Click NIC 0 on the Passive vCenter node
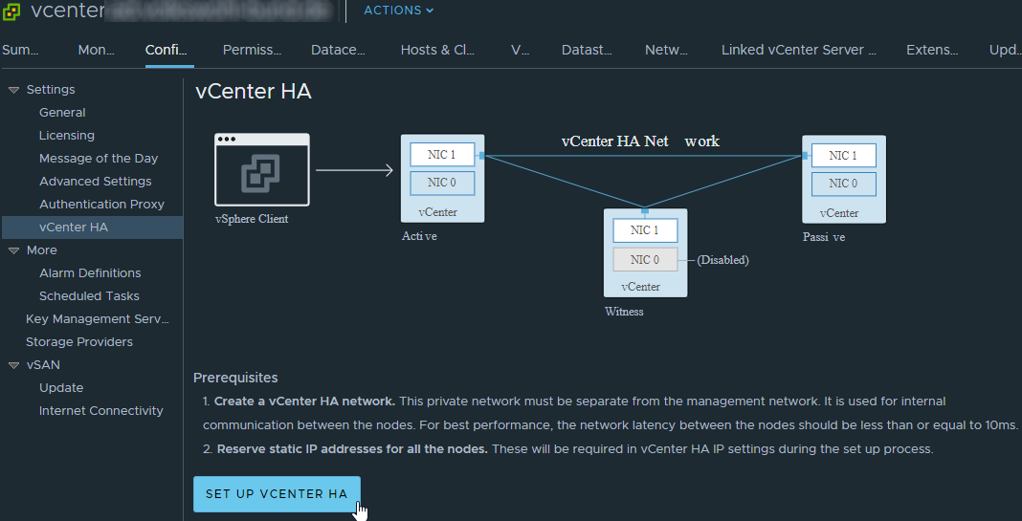Viewport: 1022px width, 521px height. pos(843,184)
